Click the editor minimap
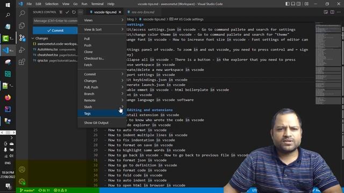This screenshot has width=344, height=193. point(328,63)
